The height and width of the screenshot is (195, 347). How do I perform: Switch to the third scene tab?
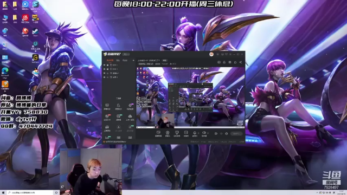coord(125,60)
